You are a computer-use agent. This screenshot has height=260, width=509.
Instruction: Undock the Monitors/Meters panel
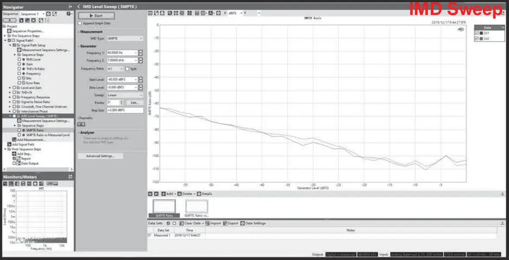[70, 177]
